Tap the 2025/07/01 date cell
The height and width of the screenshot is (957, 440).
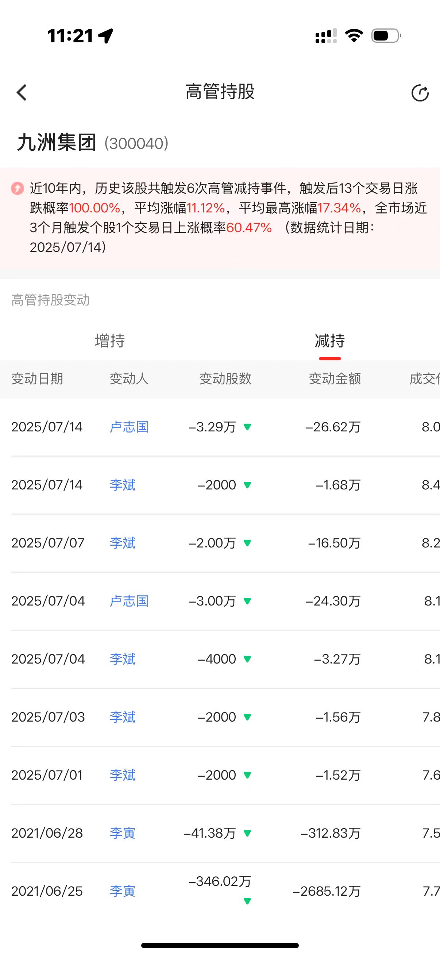point(47,775)
